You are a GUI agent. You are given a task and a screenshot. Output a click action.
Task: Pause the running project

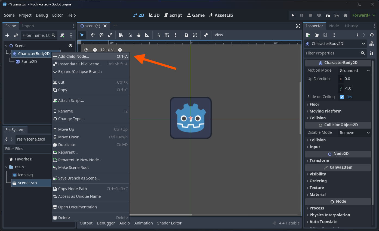tap(301, 15)
